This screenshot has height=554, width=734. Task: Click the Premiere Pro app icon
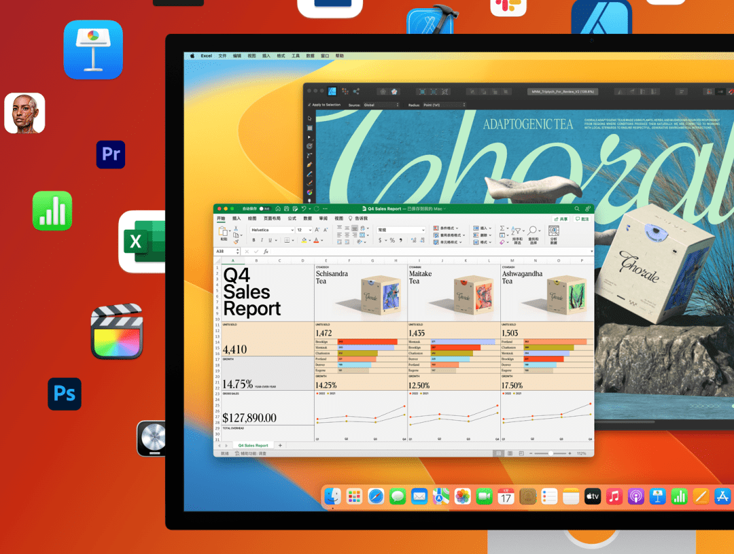pos(111,154)
